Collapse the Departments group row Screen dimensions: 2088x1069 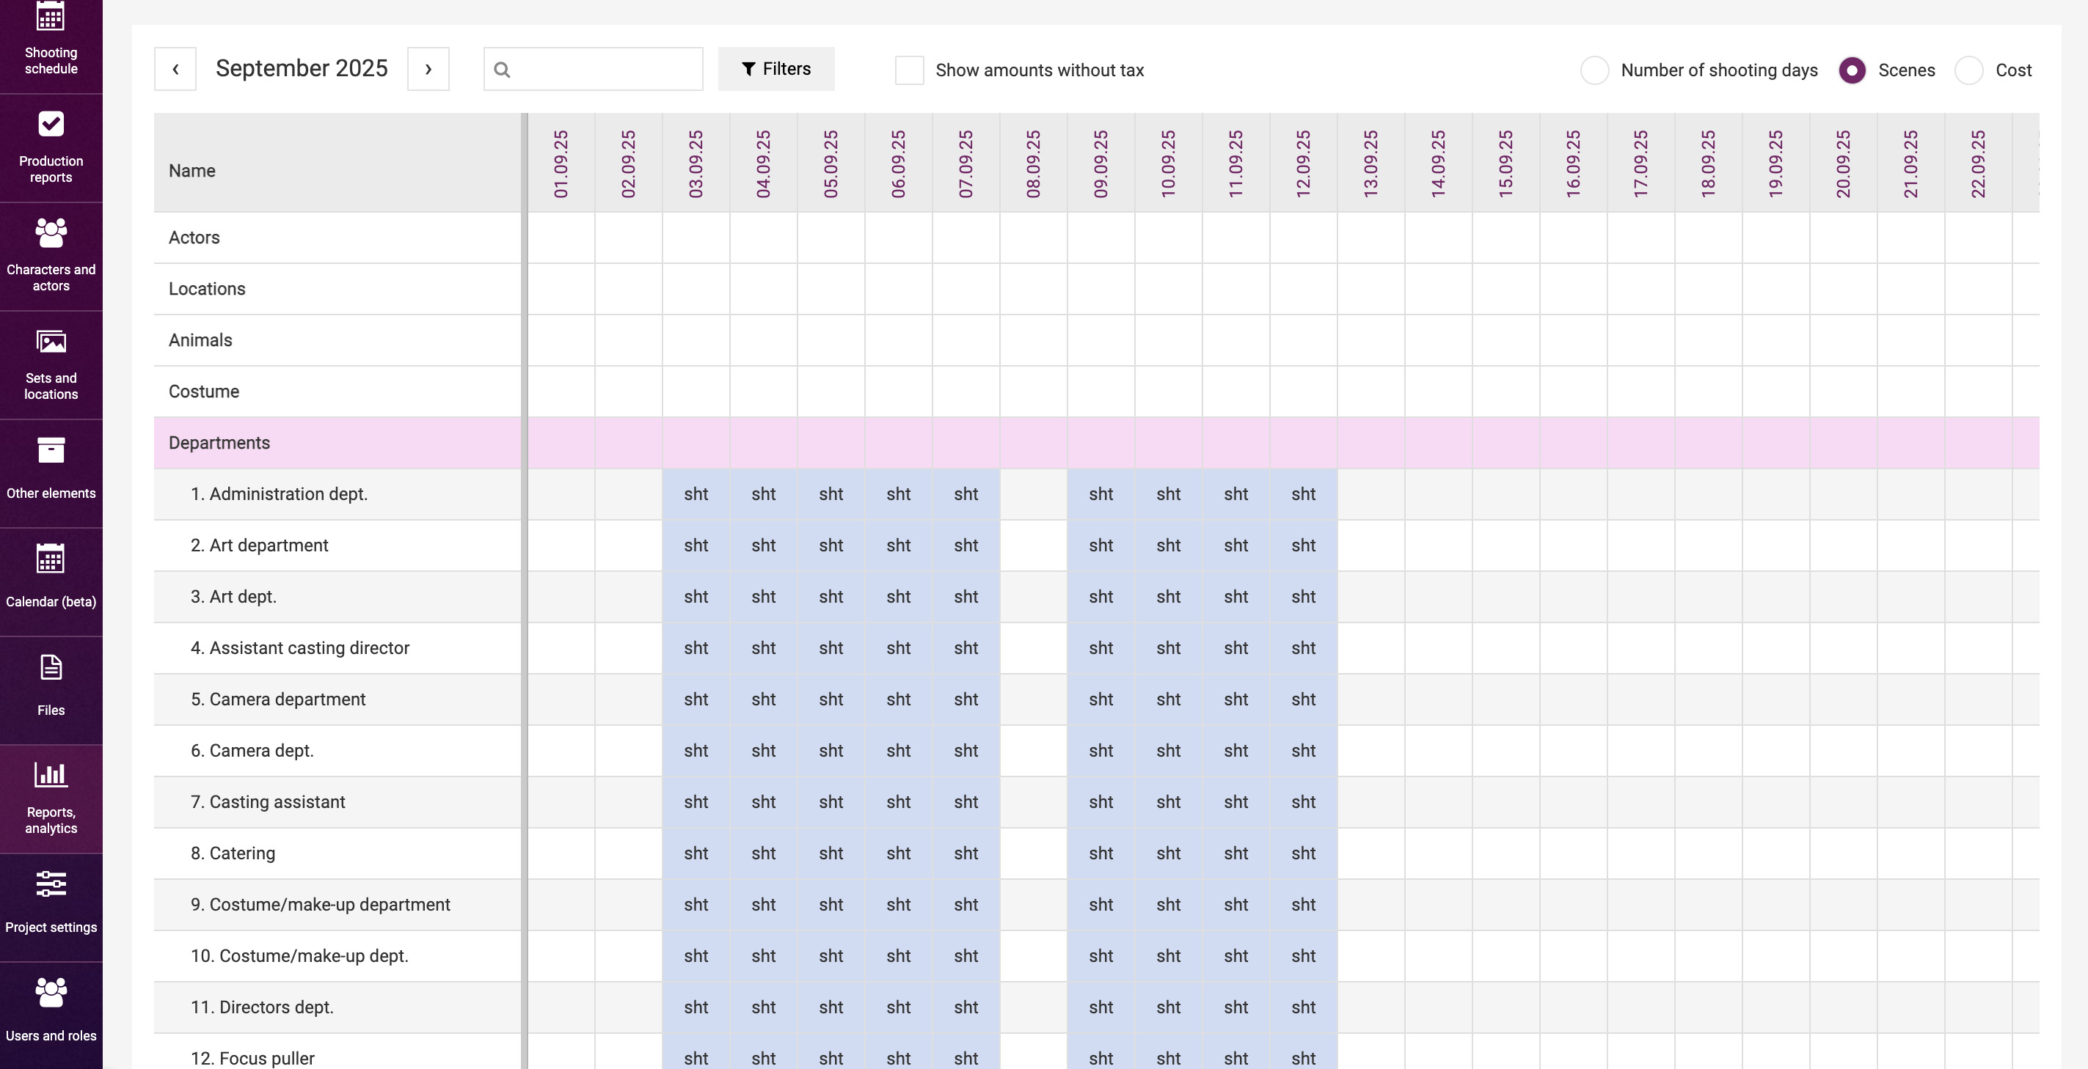tap(219, 443)
